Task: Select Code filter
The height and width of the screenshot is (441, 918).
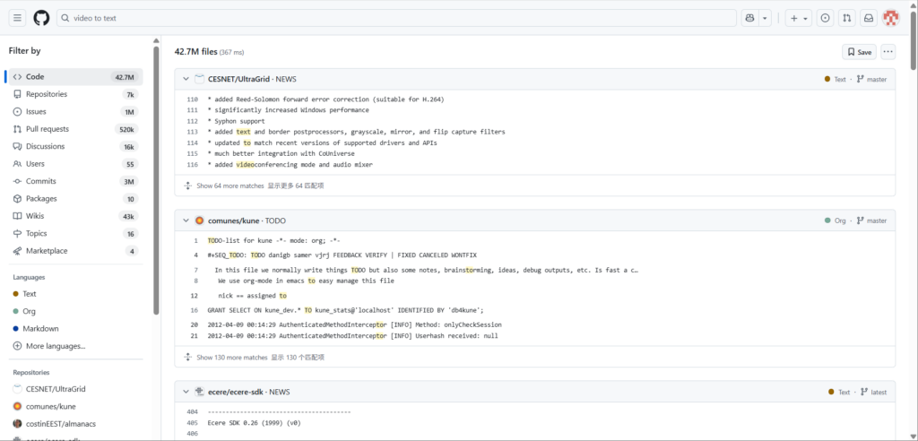Action: (x=75, y=77)
